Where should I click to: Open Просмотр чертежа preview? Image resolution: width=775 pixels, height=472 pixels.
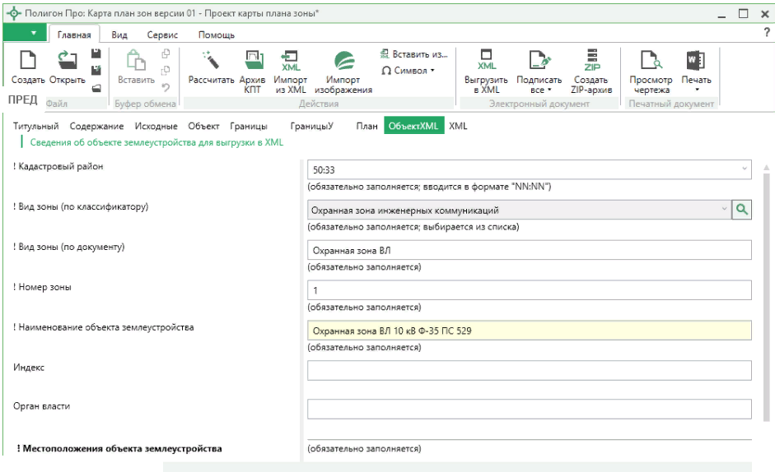click(x=651, y=61)
